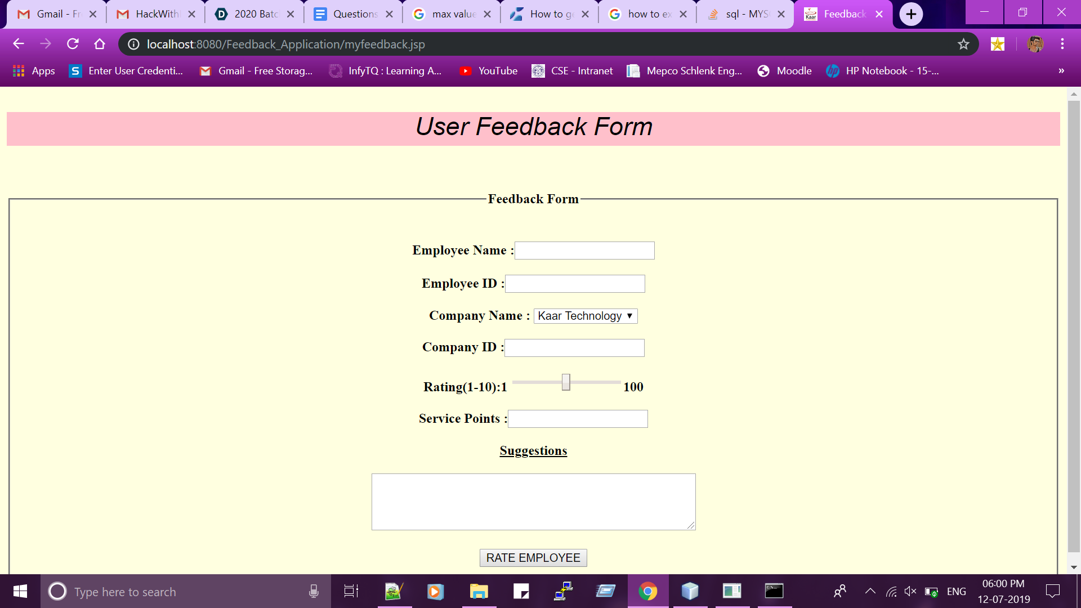Open Task View from the taskbar
The width and height of the screenshot is (1081, 608).
(350, 591)
